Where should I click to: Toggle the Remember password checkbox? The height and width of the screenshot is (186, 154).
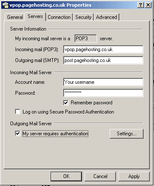66,103
